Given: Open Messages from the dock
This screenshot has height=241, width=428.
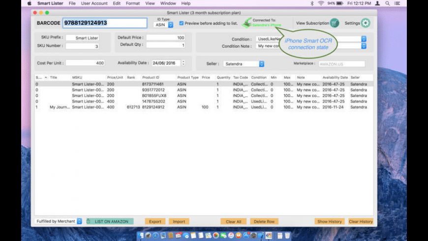Looking at the screenshot, I should point(186,235).
